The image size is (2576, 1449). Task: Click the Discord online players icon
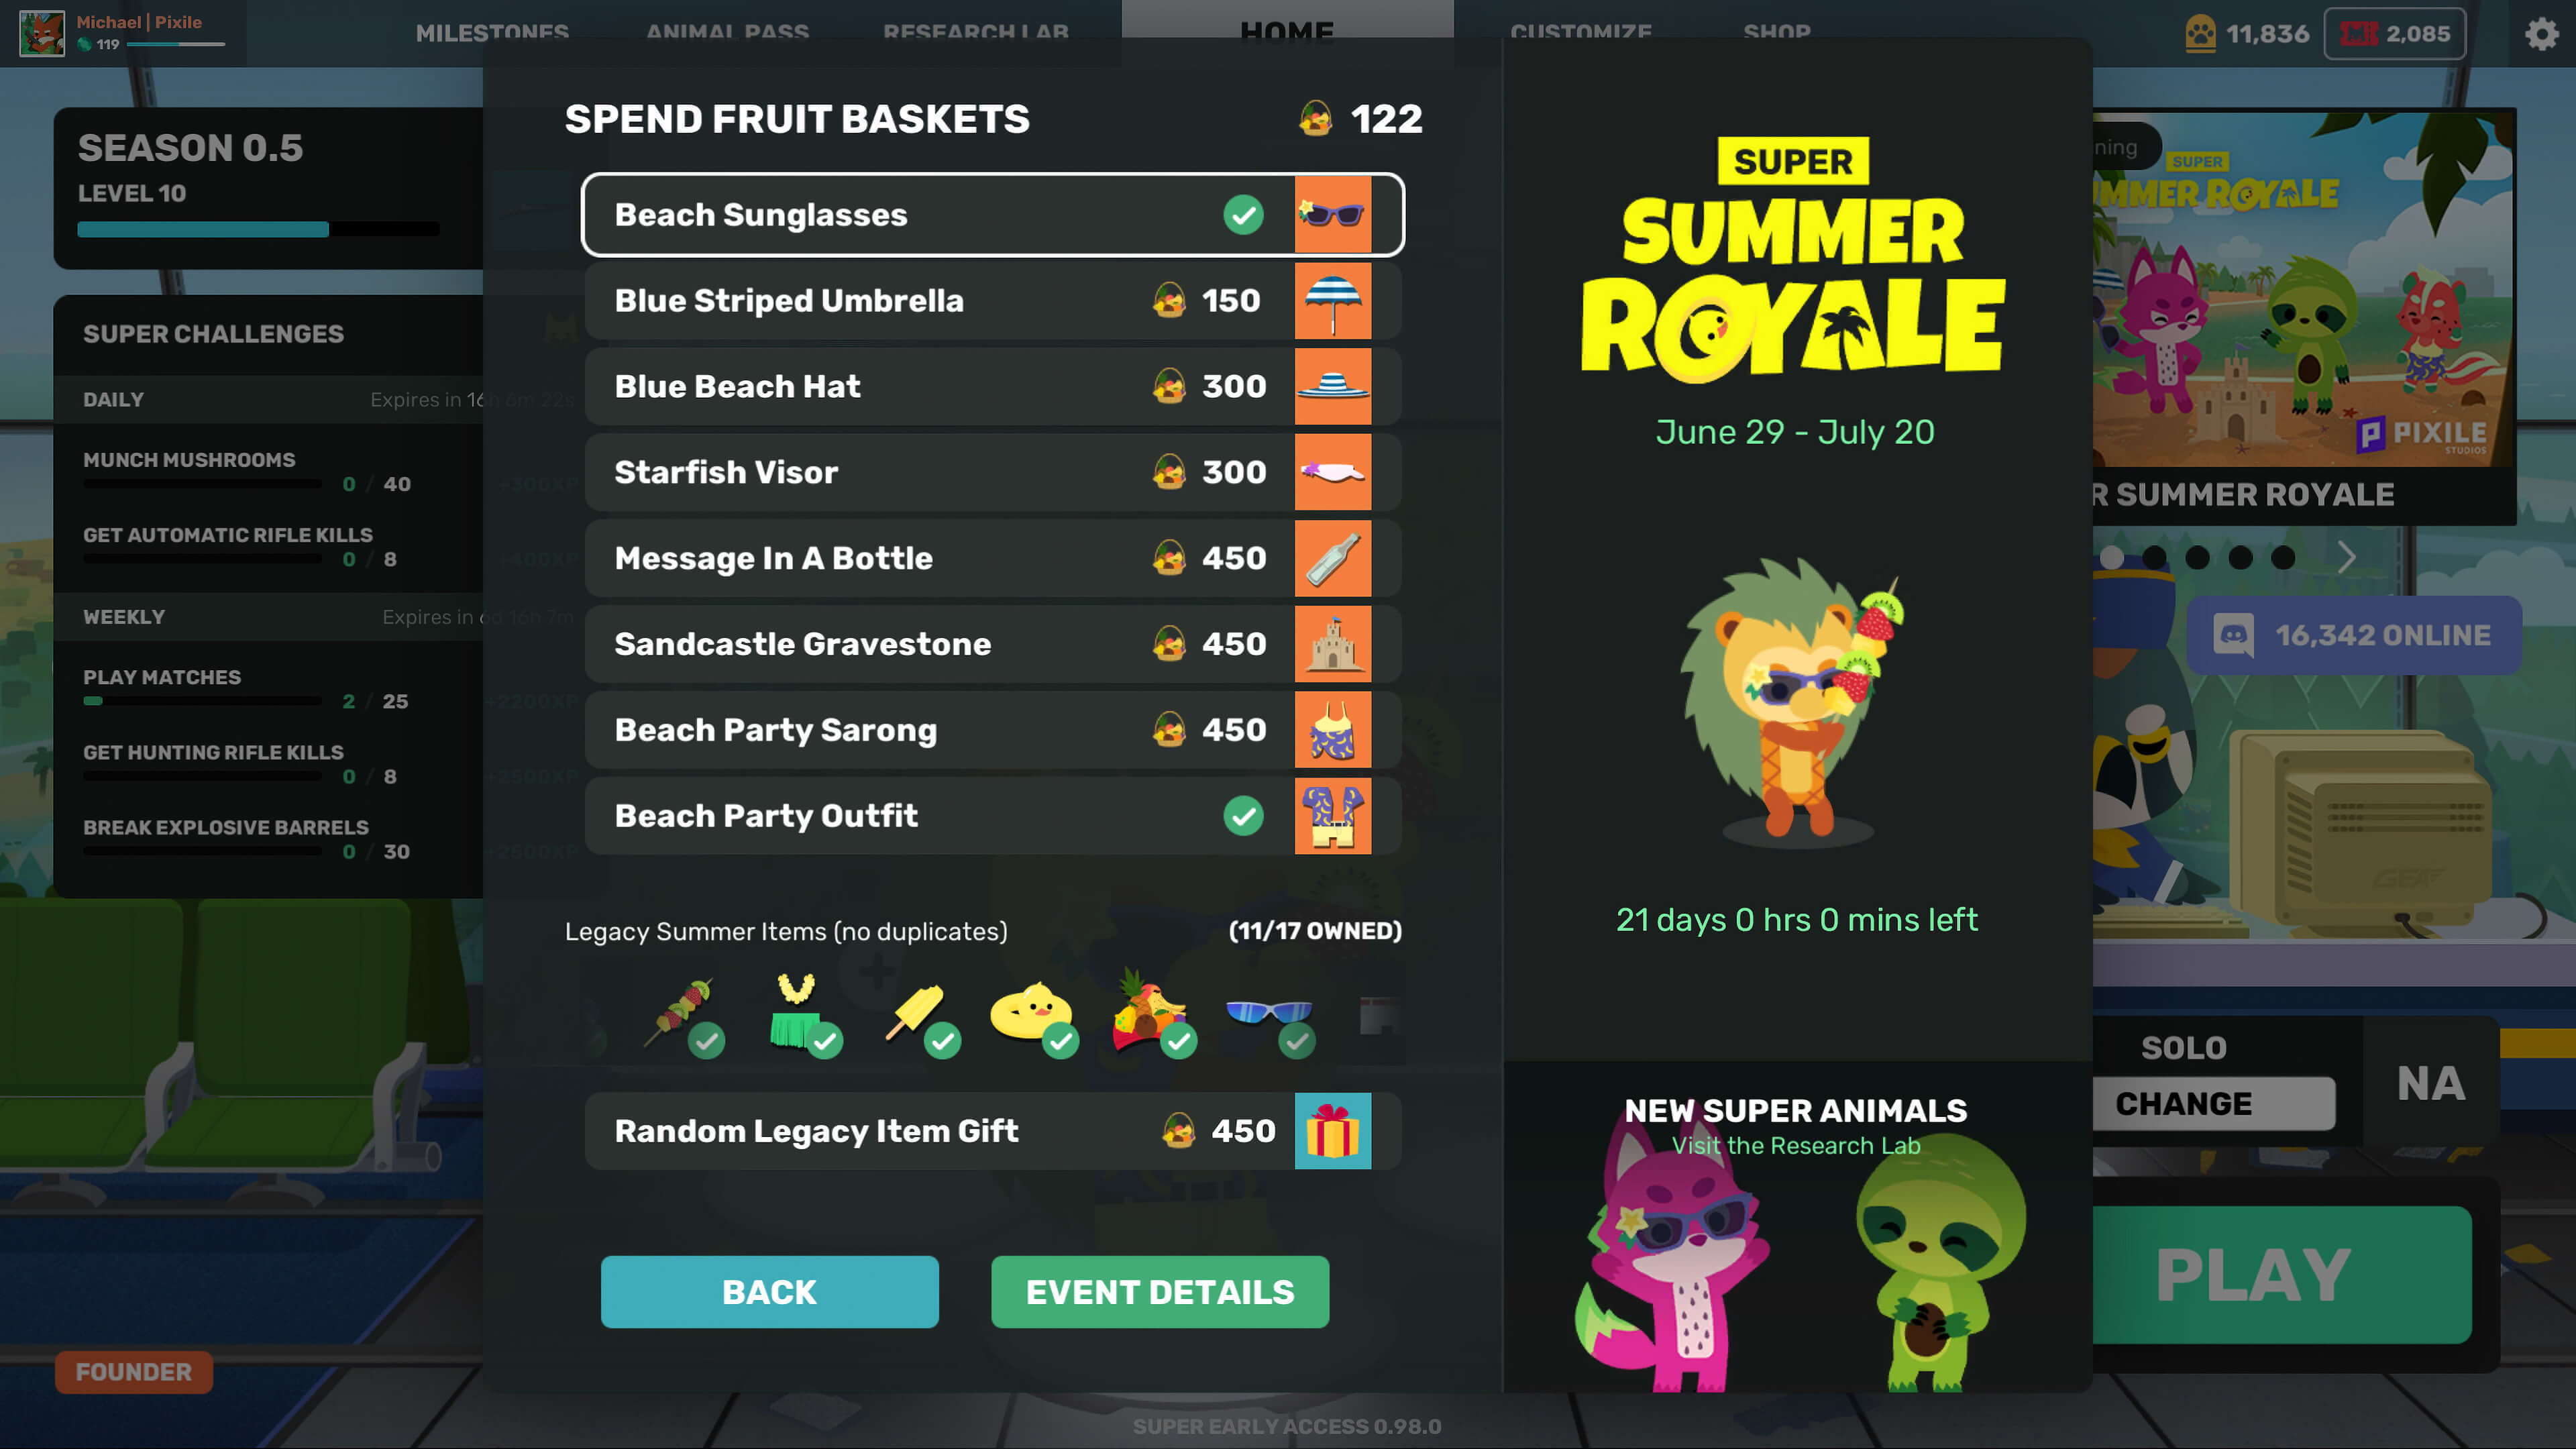click(x=2233, y=635)
